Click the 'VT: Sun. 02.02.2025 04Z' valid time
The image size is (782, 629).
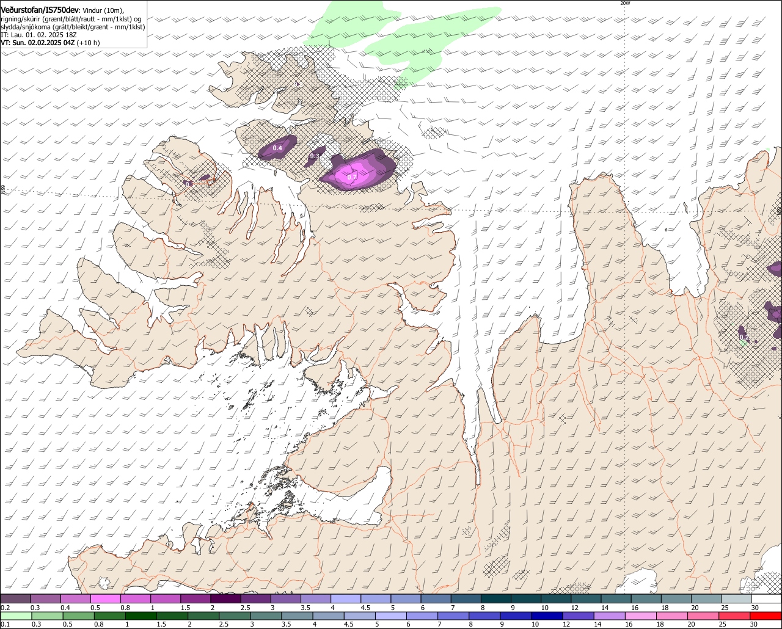point(38,43)
